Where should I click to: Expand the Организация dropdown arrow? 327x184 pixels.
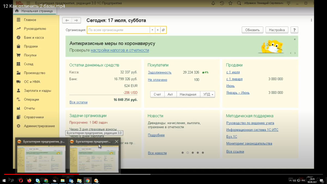[152, 30]
